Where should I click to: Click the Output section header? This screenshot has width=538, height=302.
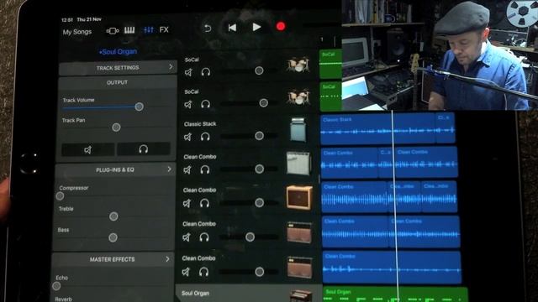click(x=117, y=82)
